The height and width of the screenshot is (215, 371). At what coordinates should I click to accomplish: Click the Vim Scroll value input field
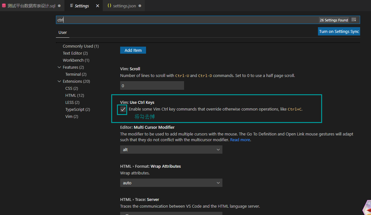coord(152,85)
